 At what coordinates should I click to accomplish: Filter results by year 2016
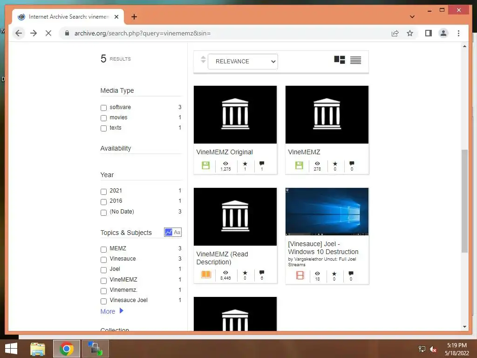[103, 202]
